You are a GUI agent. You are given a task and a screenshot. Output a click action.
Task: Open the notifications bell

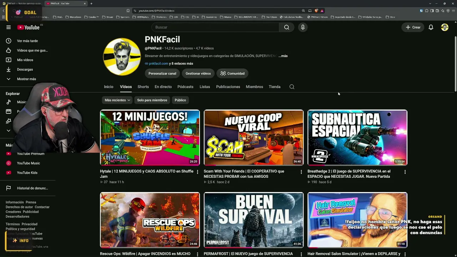(431, 27)
